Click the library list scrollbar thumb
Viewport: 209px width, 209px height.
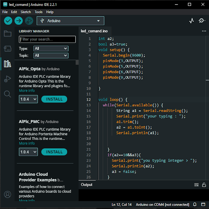coord(77,62)
